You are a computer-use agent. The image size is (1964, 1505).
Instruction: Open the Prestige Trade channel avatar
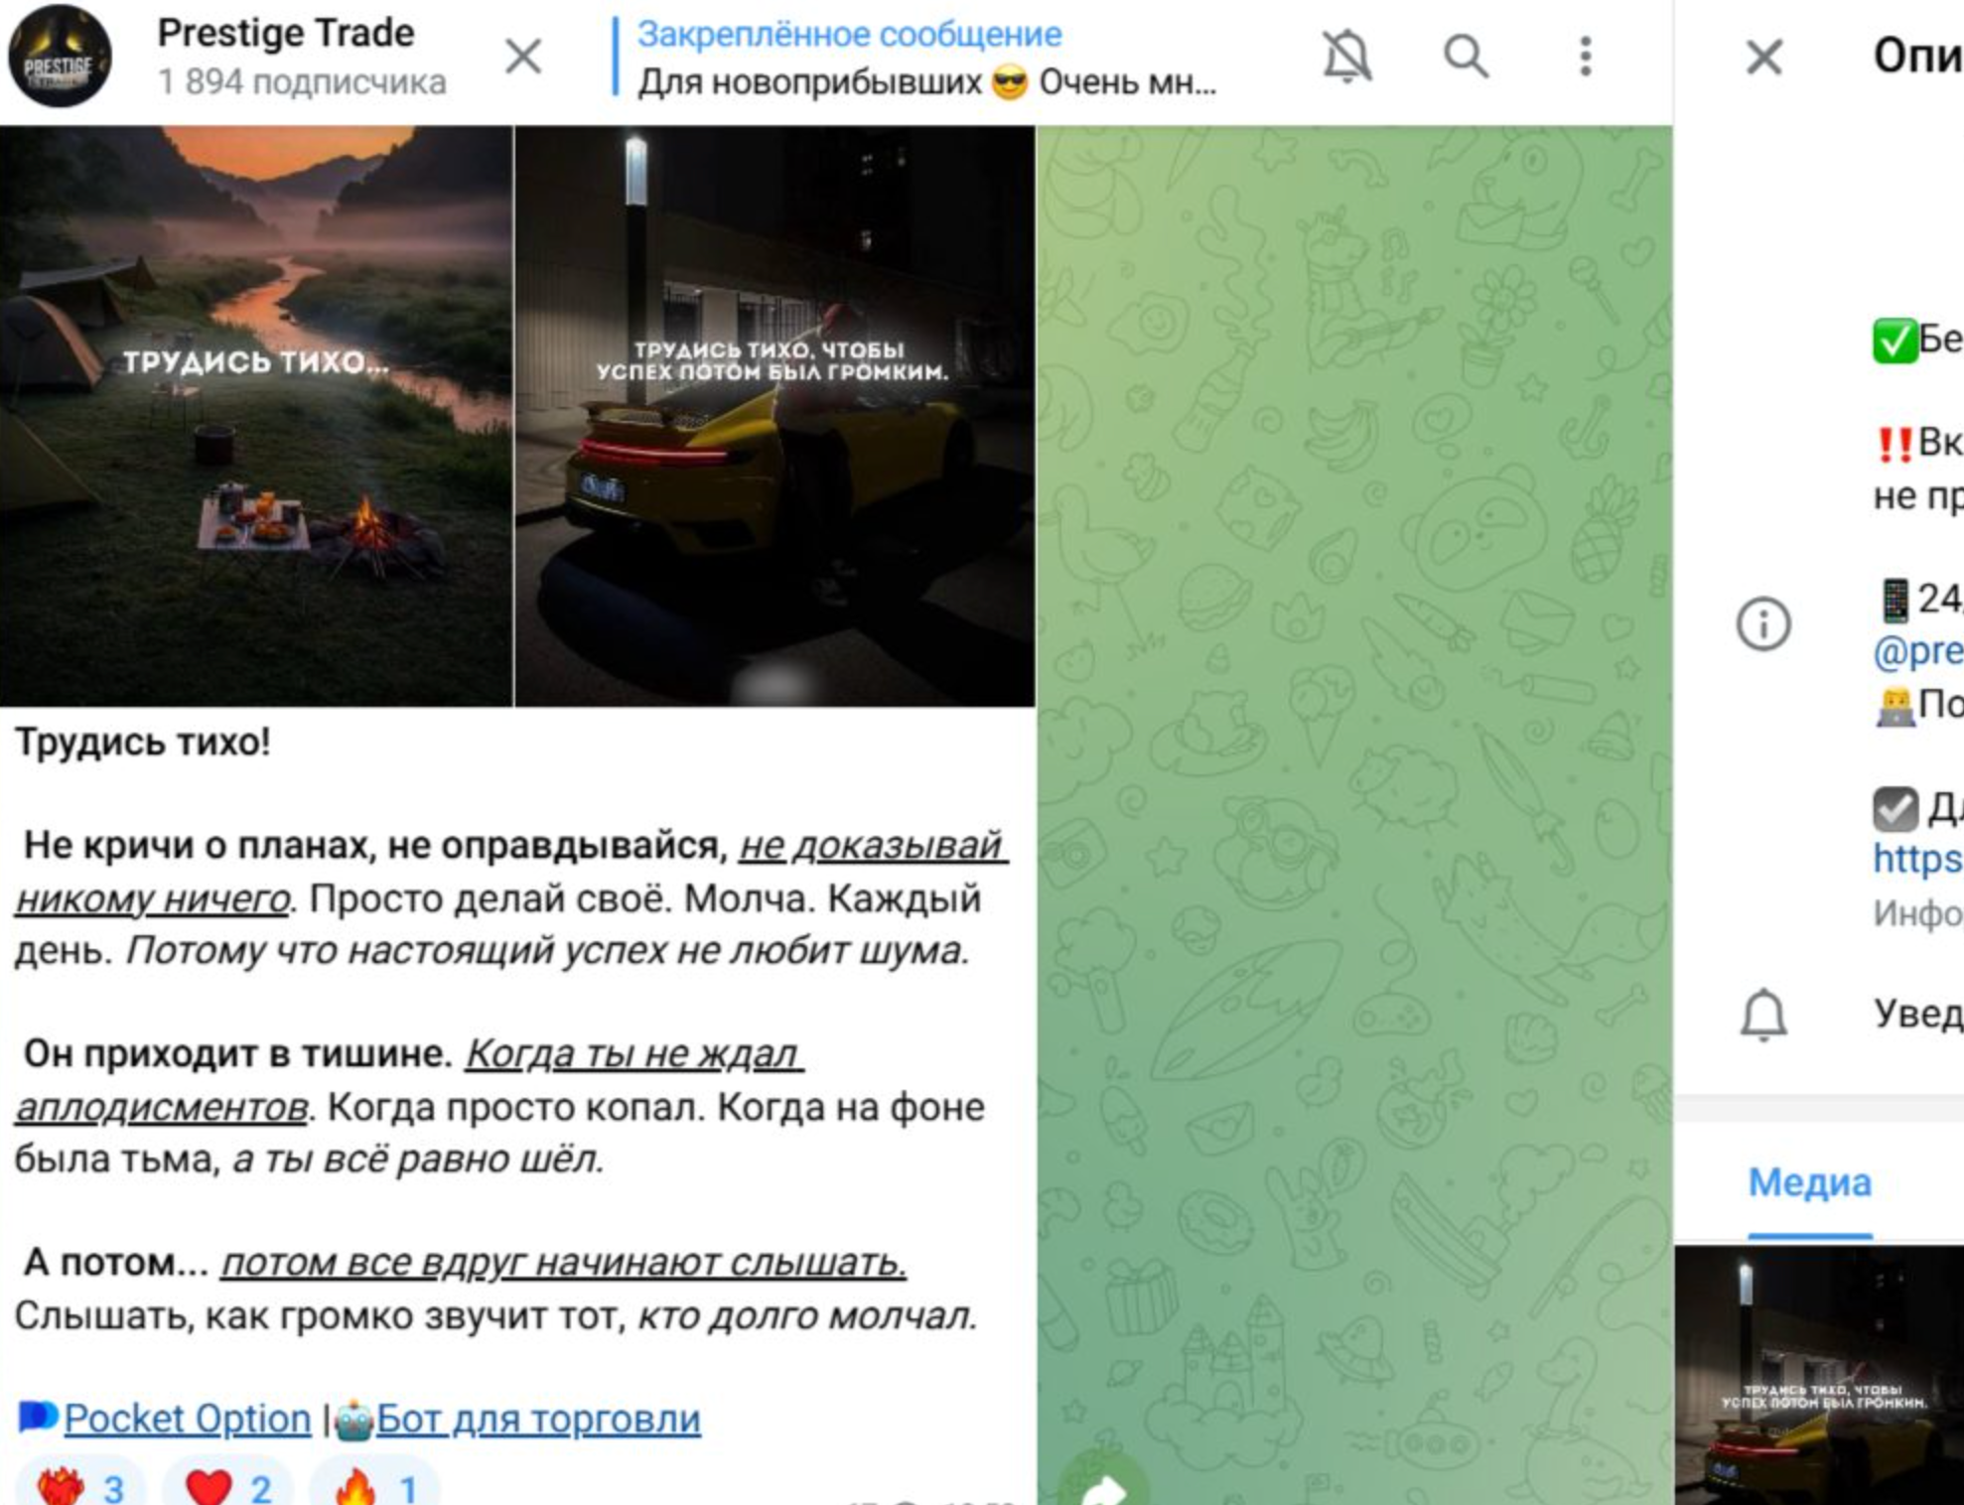pyautogui.click(x=60, y=57)
